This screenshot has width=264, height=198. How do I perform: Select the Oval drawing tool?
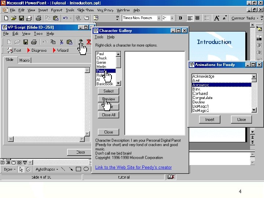[x=86, y=169]
